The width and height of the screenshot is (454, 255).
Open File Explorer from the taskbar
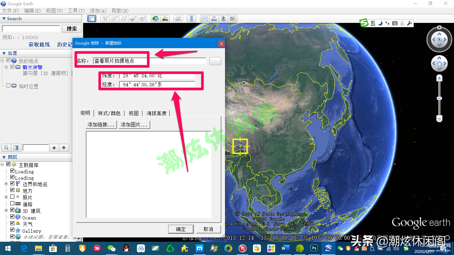[39, 248]
